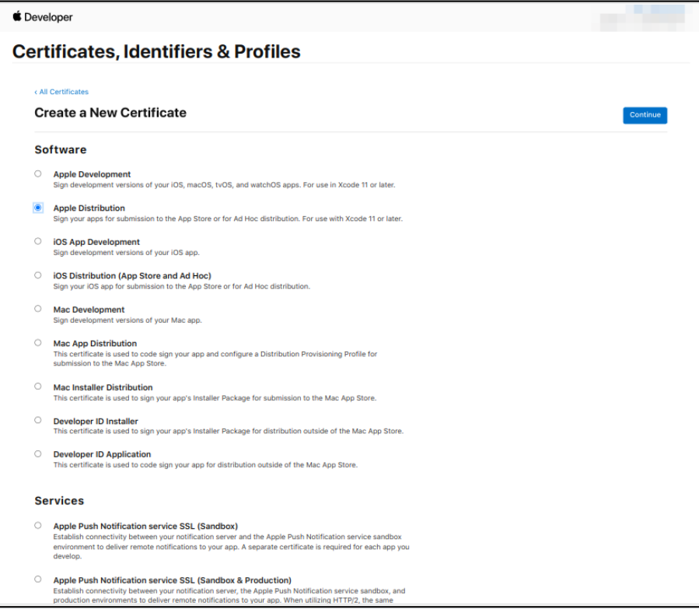Click the Developer ID Application label
Viewport: 699px width, 609px height.
click(x=102, y=454)
